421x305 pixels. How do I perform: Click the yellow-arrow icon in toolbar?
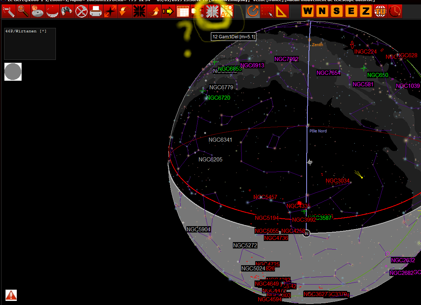168,12
